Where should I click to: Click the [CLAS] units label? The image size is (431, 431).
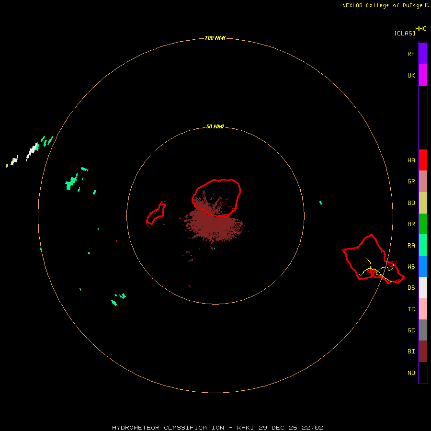click(x=405, y=33)
